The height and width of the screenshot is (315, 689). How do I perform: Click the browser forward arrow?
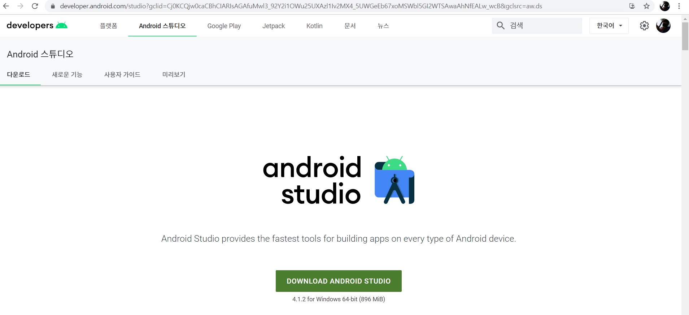pos(21,6)
